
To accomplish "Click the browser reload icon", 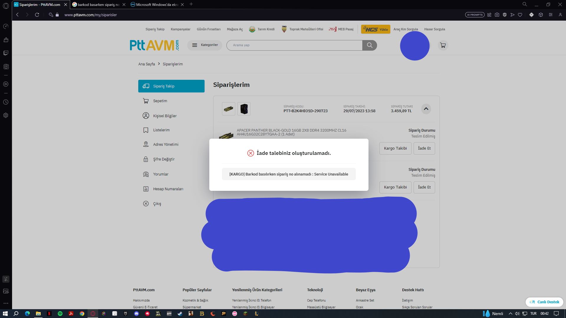I will (x=37, y=15).
